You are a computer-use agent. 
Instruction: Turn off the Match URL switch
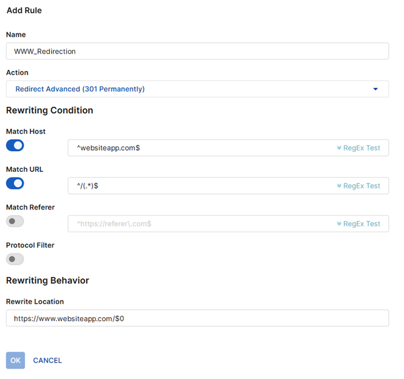pos(15,183)
